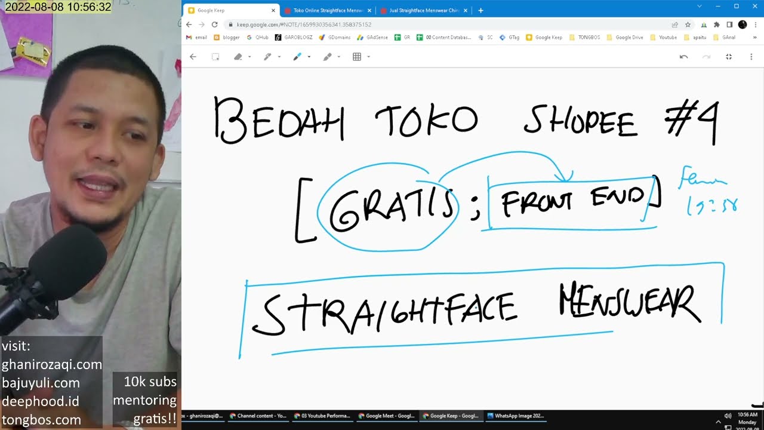
Task: Select the Pen tool
Action: pos(267,57)
